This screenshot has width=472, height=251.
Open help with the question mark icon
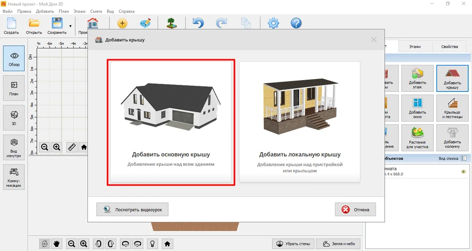pyautogui.click(x=296, y=23)
